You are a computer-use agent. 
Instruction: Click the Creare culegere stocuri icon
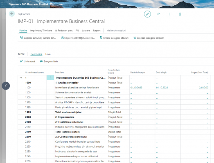pos(101,38)
